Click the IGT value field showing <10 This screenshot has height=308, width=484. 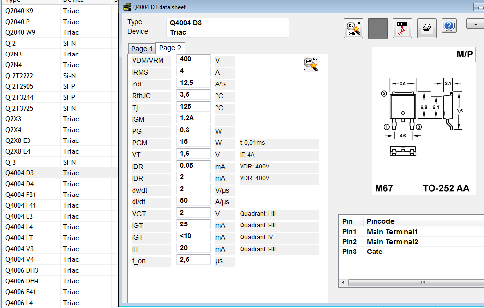point(193,236)
